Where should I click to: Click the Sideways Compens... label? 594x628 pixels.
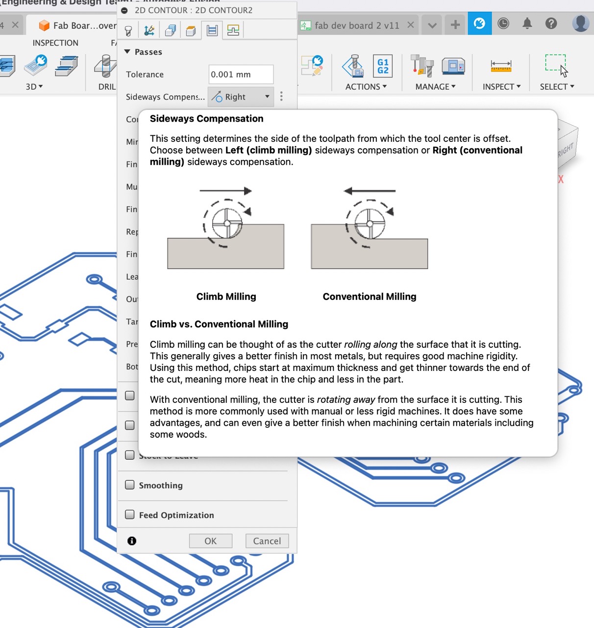[165, 97]
